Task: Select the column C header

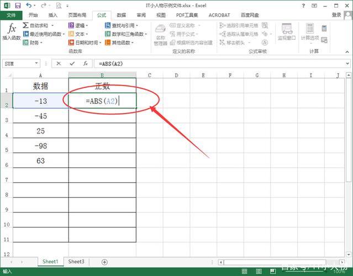Action: click(x=150, y=75)
